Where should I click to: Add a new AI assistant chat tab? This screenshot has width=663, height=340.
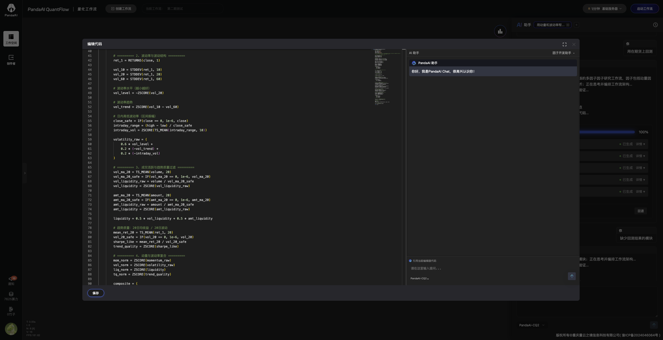[x=576, y=25]
